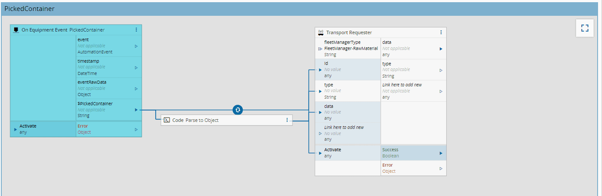
Task: Open the Transport Requester options menu
Action: pyautogui.click(x=441, y=32)
